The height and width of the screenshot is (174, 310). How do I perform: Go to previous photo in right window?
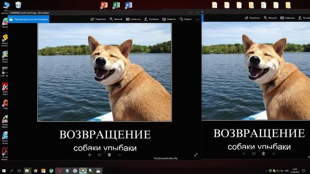point(244,154)
